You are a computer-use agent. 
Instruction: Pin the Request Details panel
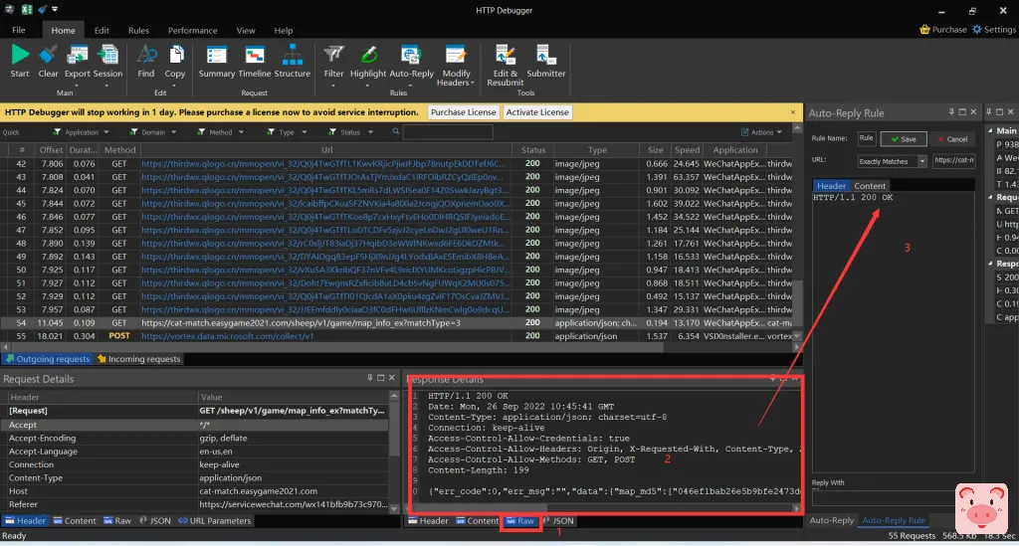(370, 379)
